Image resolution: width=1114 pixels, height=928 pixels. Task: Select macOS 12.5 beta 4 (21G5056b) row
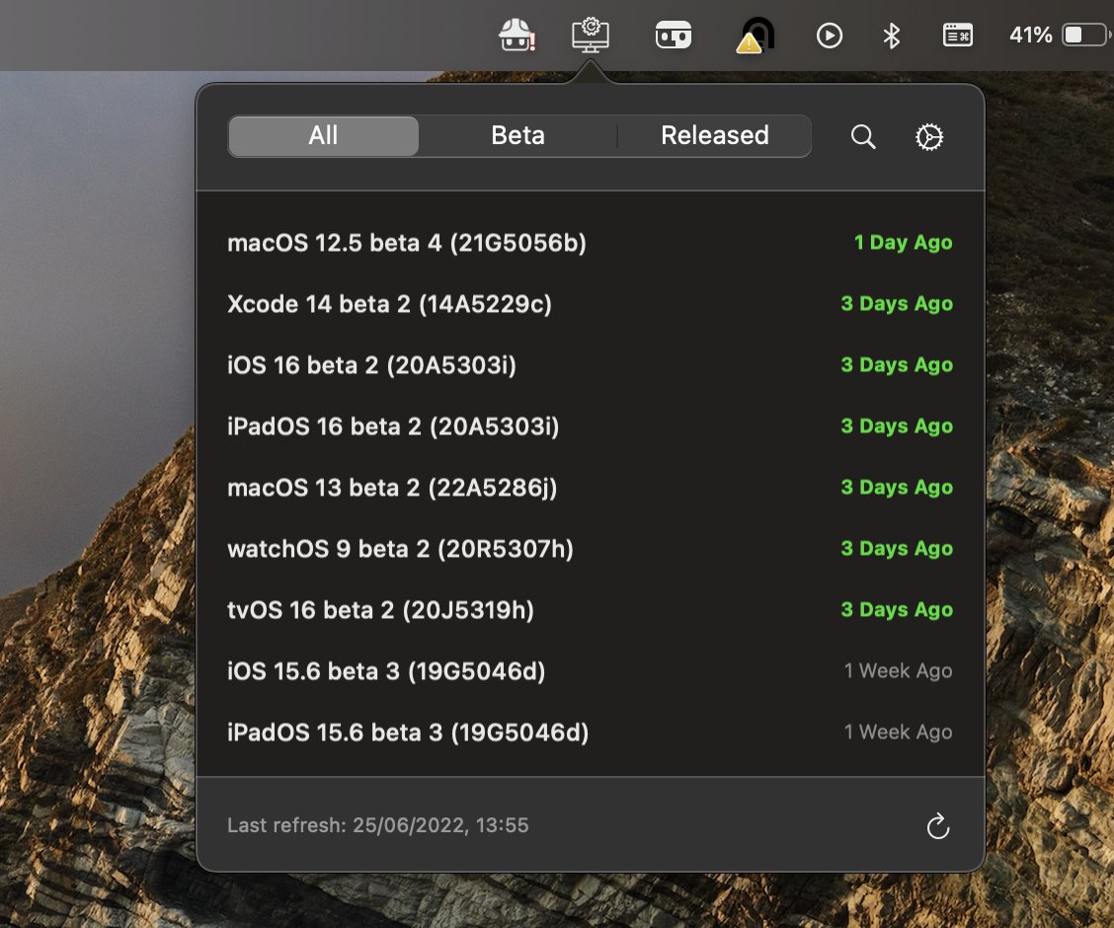pos(590,243)
